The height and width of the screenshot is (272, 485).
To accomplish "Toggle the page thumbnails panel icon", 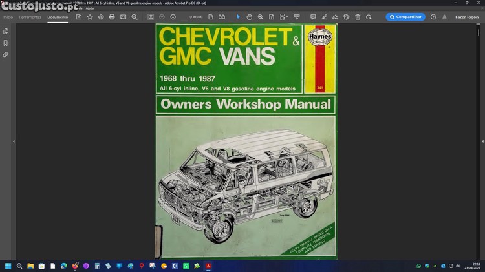I will coord(6,31).
